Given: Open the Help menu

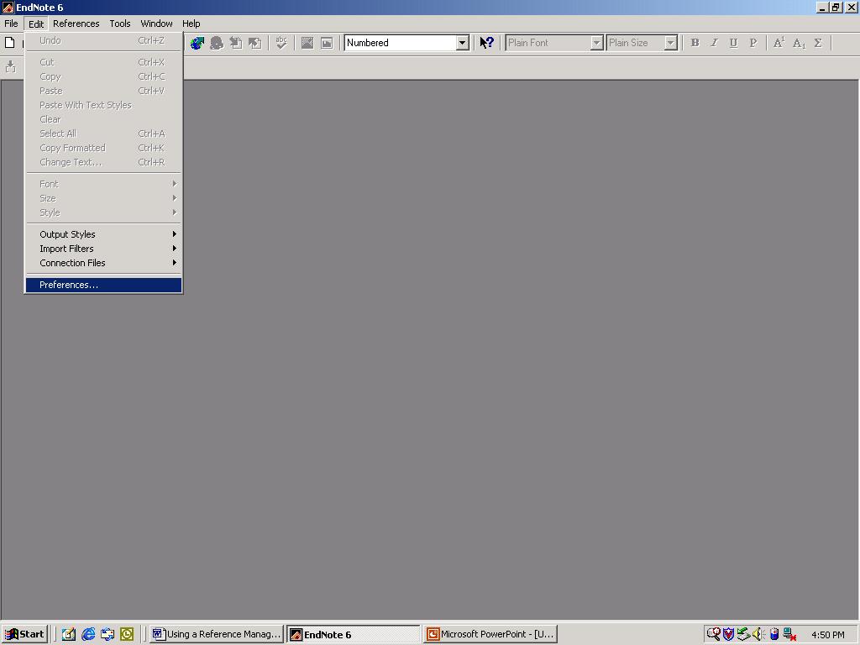Looking at the screenshot, I should (191, 24).
